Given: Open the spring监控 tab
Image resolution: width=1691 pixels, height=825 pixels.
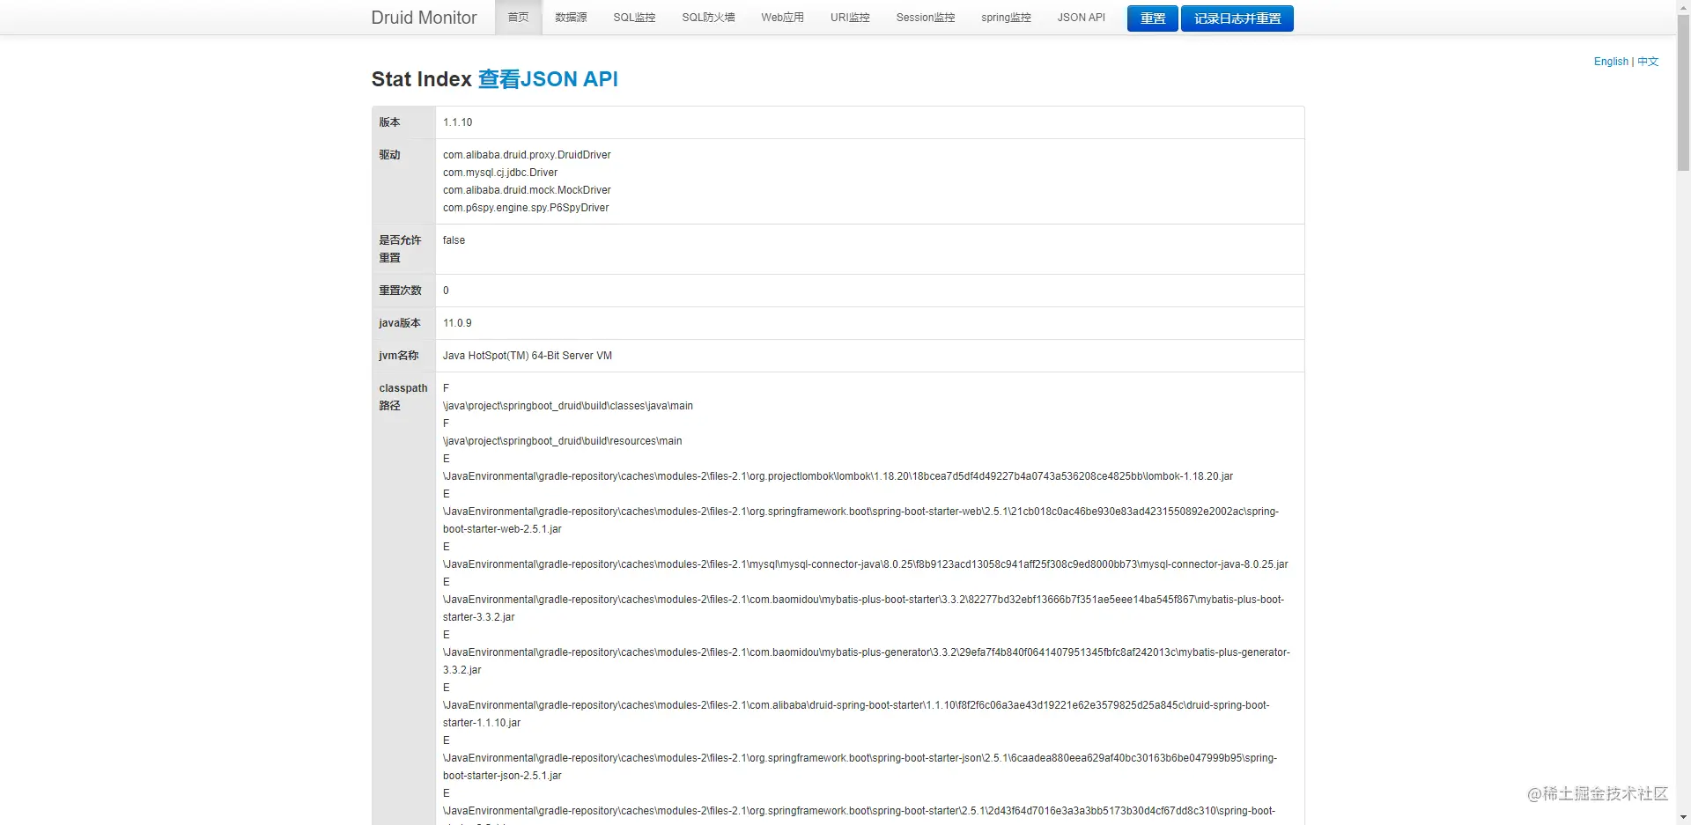Looking at the screenshot, I should [1006, 18].
